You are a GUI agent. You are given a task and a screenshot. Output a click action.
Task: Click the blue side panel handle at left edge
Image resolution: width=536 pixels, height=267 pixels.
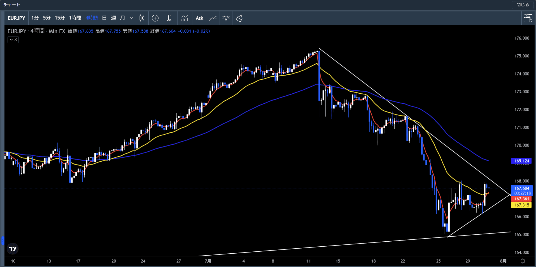(x=3, y=241)
